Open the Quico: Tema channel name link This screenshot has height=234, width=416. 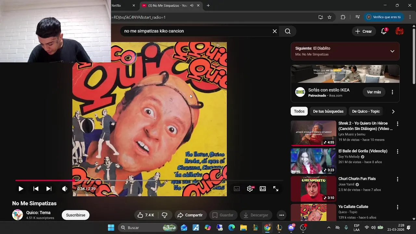[x=38, y=213]
